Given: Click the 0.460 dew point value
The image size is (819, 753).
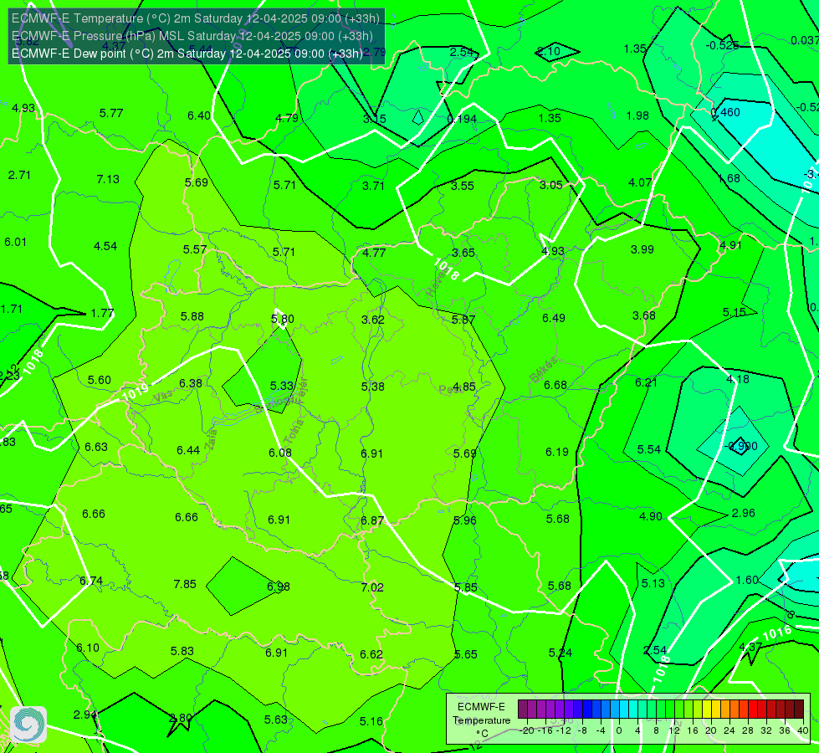Looking at the screenshot, I should click(725, 112).
